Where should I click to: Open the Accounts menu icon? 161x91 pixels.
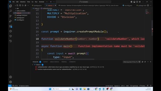coord(11,77)
